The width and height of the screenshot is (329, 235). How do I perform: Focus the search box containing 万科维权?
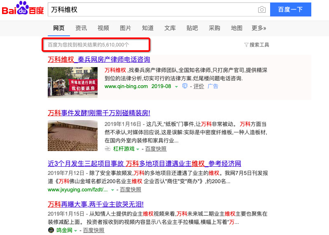coord(159,9)
